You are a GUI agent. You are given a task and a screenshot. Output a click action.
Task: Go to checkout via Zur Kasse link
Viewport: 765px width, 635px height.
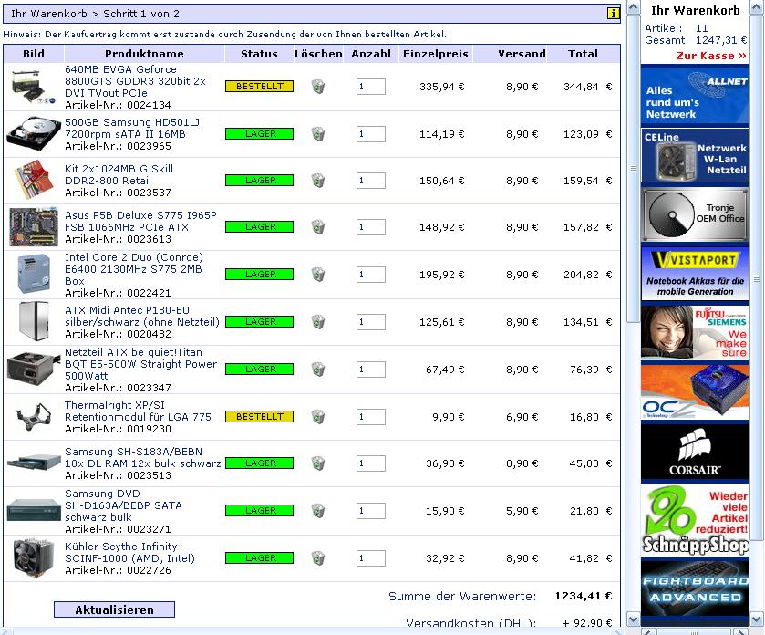(x=711, y=56)
